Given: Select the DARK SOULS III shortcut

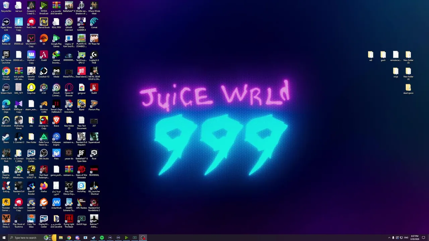Looking at the screenshot, I should tap(31, 172).
